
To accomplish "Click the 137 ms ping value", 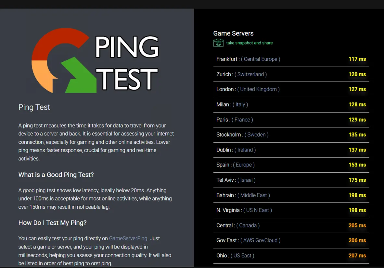I will (x=357, y=150).
